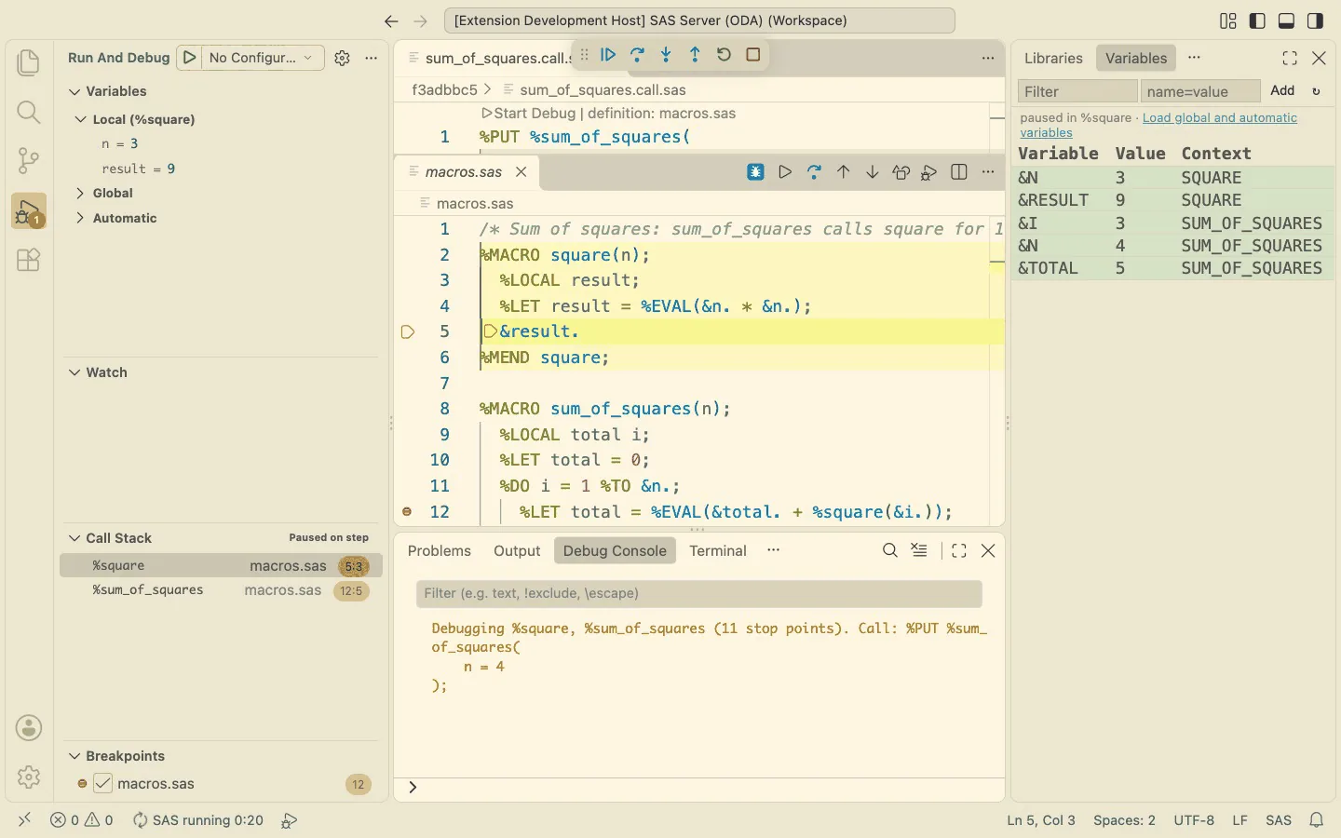Click Continue in the debug toolbar
The image size is (1341, 838).
[608, 55]
